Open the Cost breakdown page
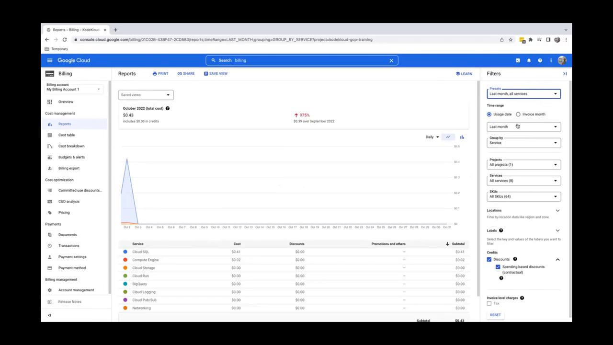Image resolution: width=613 pixels, height=345 pixels. pos(71,146)
